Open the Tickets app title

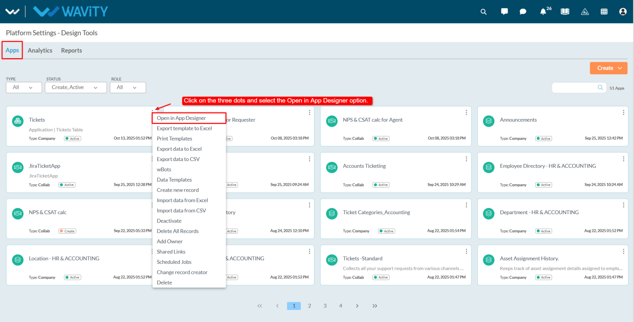37,120
